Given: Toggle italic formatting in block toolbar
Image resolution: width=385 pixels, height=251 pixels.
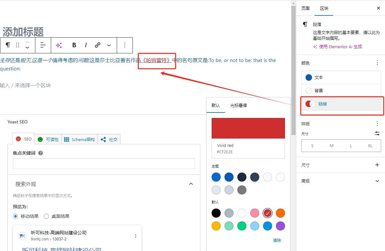Looking at the screenshot, I should pyautogui.click(x=86, y=45).
